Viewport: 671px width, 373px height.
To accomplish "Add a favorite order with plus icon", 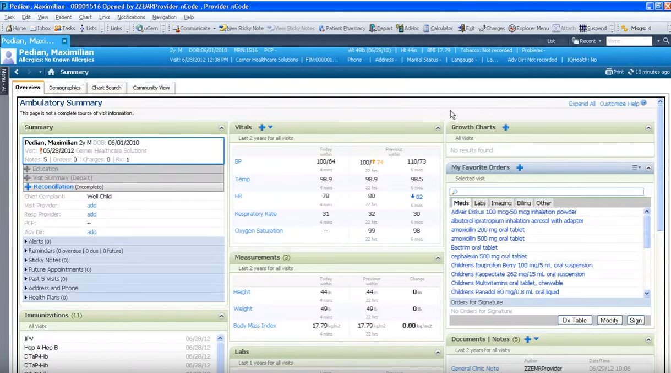I will pos(520,167).
